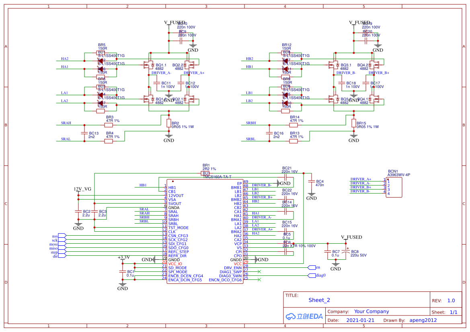Select the date 2021-01-21 field
The image size is (470, 332).
pyautogui.click(x=360, y=320)
